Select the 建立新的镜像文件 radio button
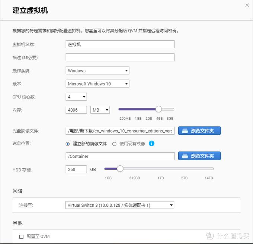 (x=68, y=144)
